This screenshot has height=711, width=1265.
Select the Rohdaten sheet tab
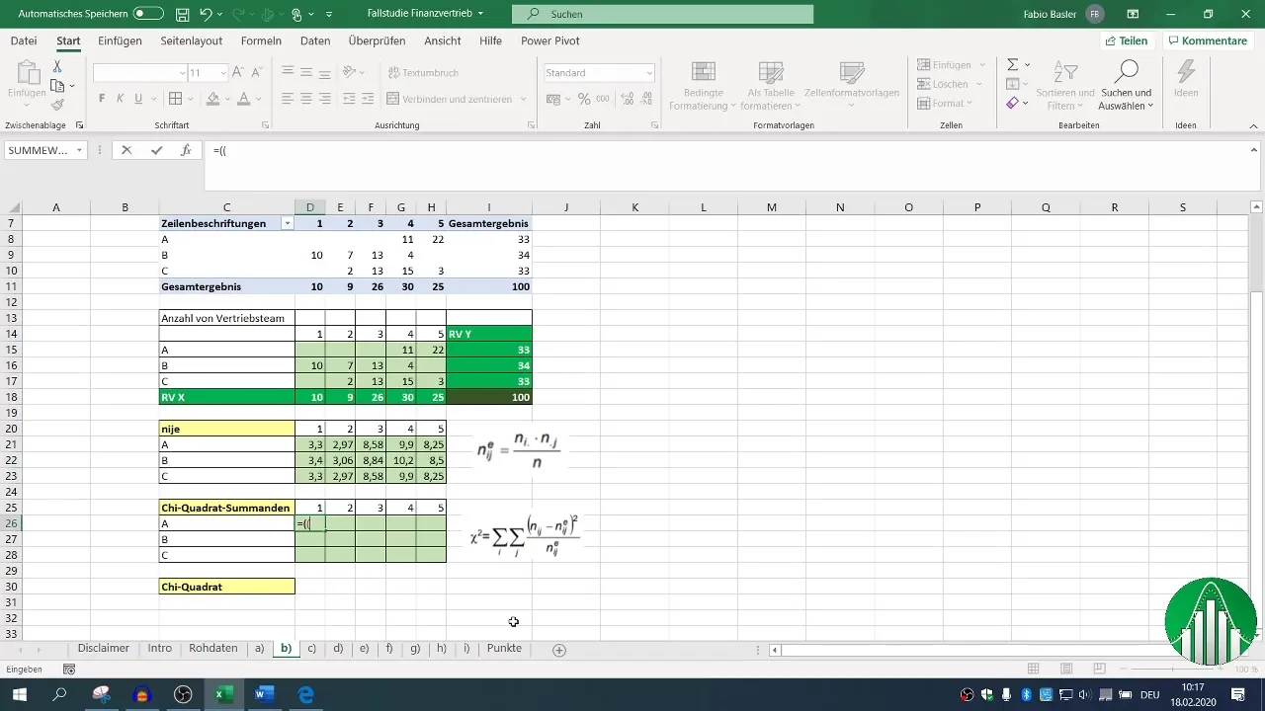213,649
